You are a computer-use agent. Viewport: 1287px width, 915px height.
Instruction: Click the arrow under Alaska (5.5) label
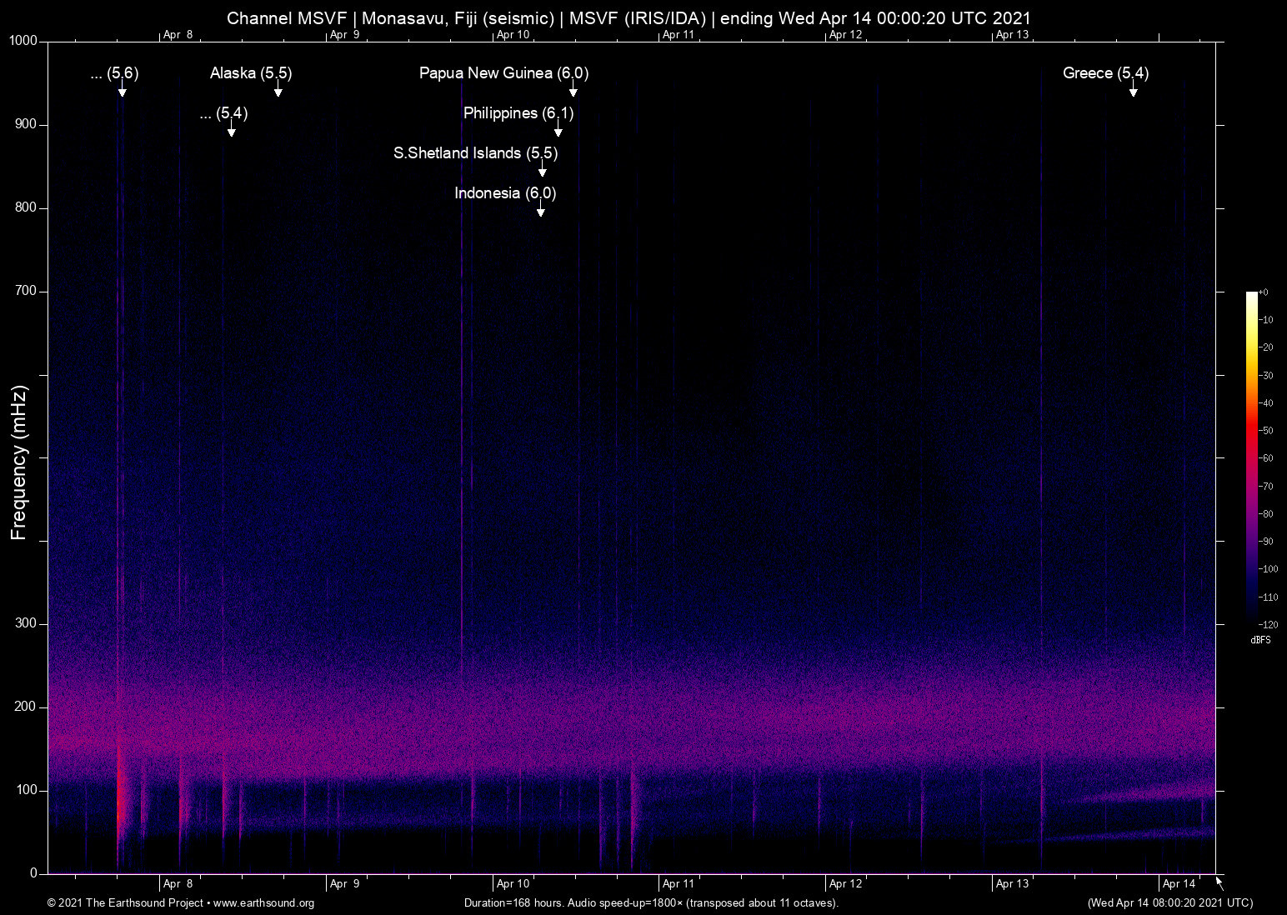pos(278,90)
